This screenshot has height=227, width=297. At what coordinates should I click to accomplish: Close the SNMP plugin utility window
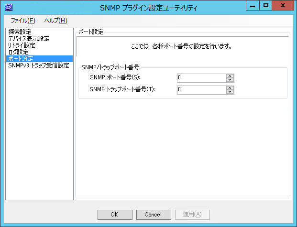click(283, 6)
